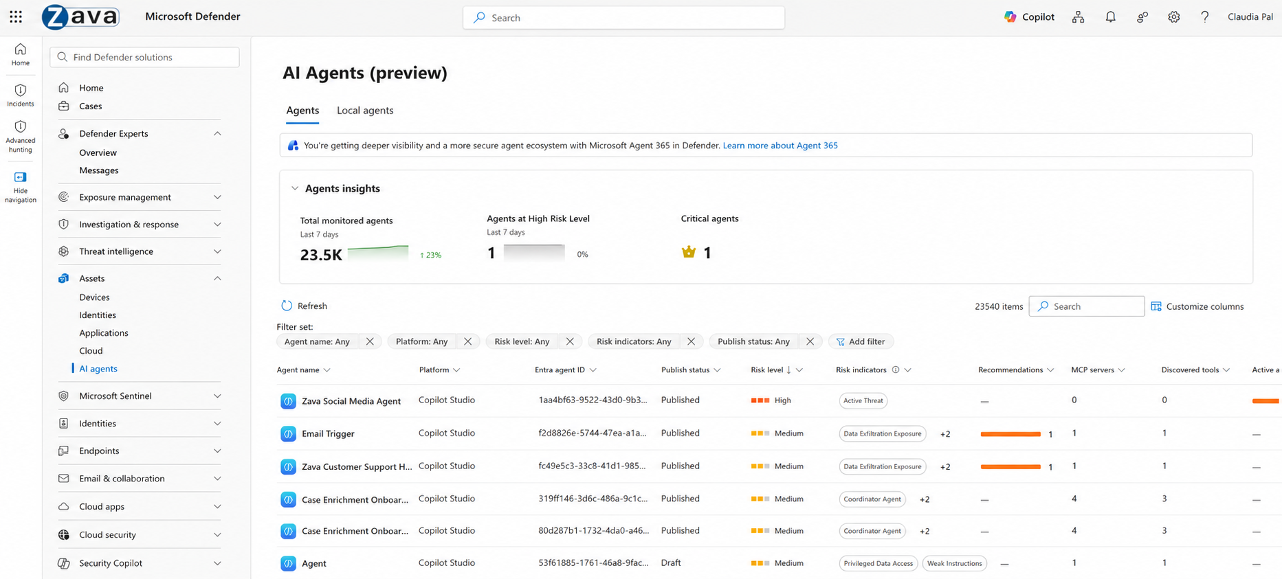
Task: Click the Add filter button
Action: (861, 341)
